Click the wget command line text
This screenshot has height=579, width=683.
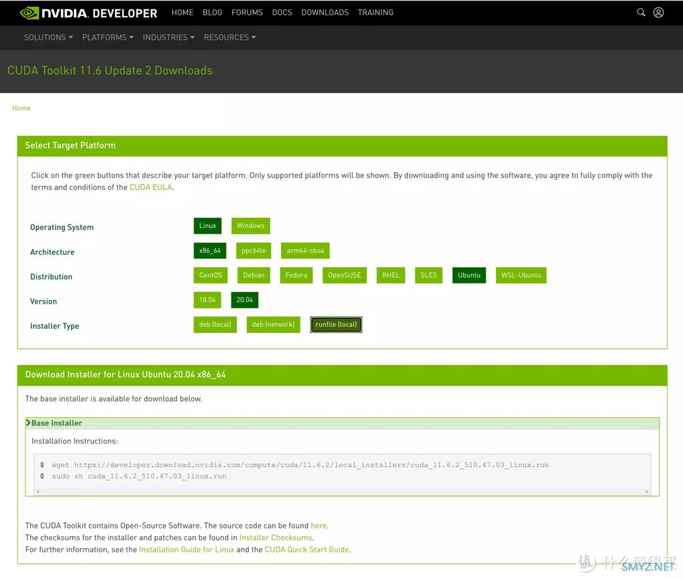pyautogui.click(x=300, y=465)
